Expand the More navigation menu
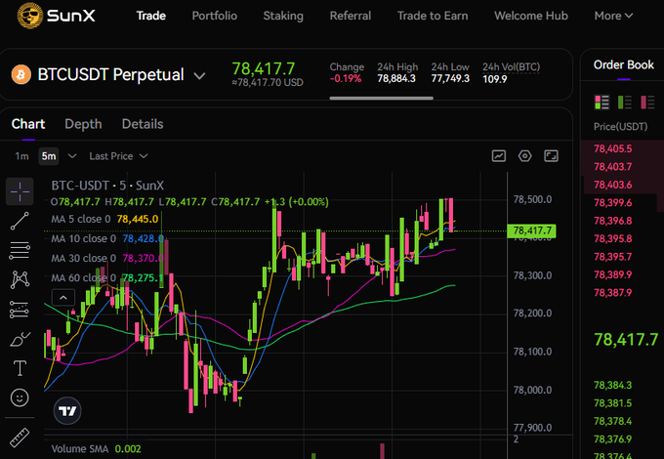This screenshot has height=459, width=664. tap(613, 16)
